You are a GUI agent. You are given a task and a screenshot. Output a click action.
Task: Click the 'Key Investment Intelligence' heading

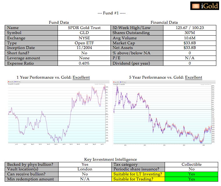click(110, 159)
